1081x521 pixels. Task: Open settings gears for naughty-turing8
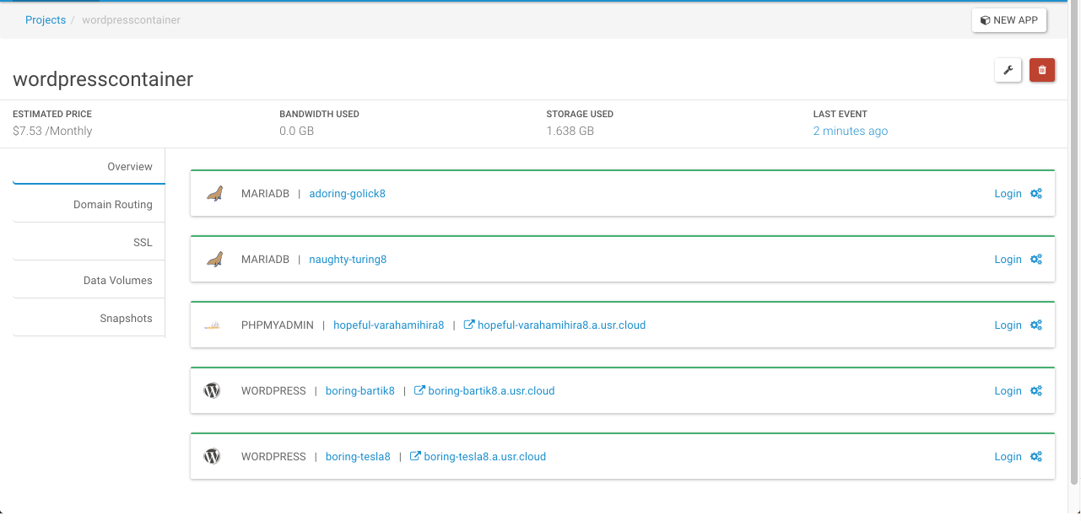[1036, 259]
